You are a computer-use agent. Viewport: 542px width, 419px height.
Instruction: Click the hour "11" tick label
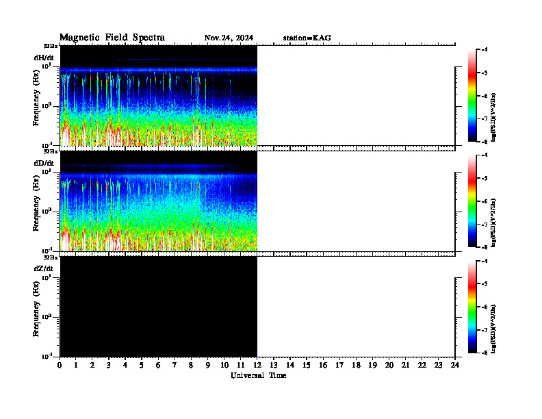point(241,365)
